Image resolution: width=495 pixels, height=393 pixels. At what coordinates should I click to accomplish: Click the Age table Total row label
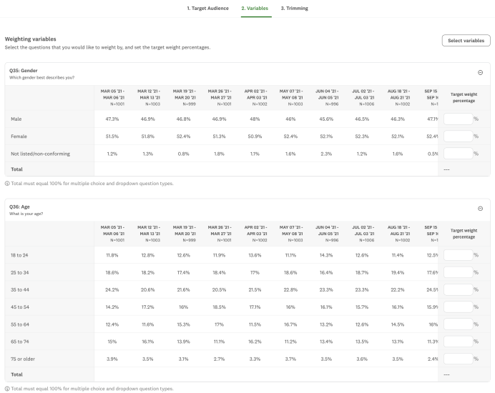coord(16,374)
